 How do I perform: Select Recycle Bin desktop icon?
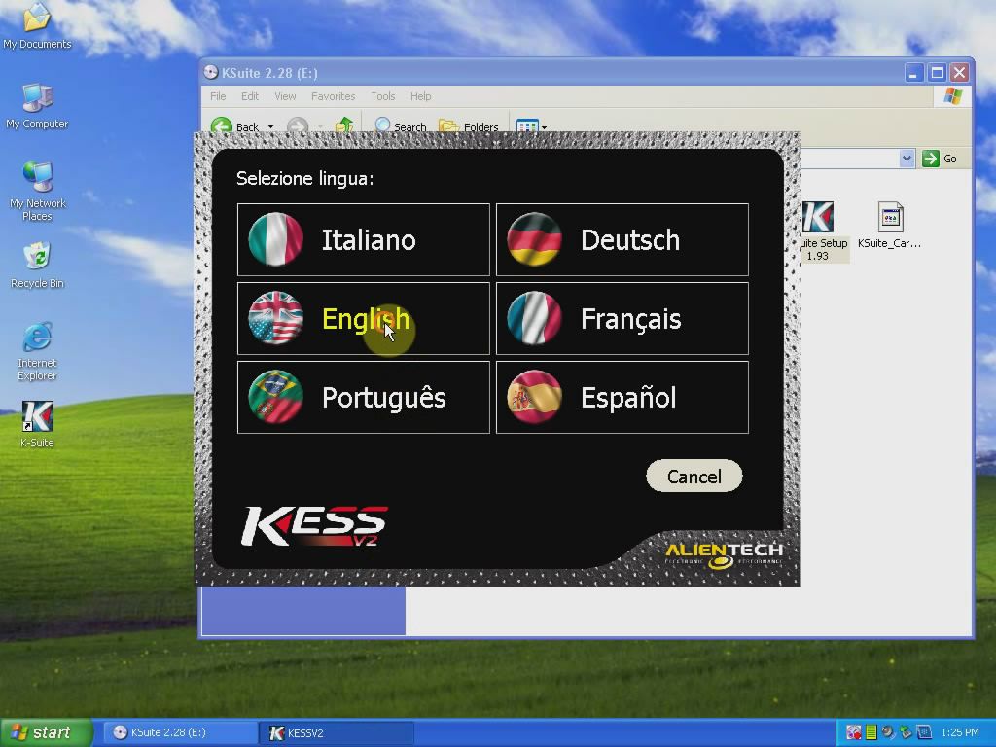coord(37,266)
